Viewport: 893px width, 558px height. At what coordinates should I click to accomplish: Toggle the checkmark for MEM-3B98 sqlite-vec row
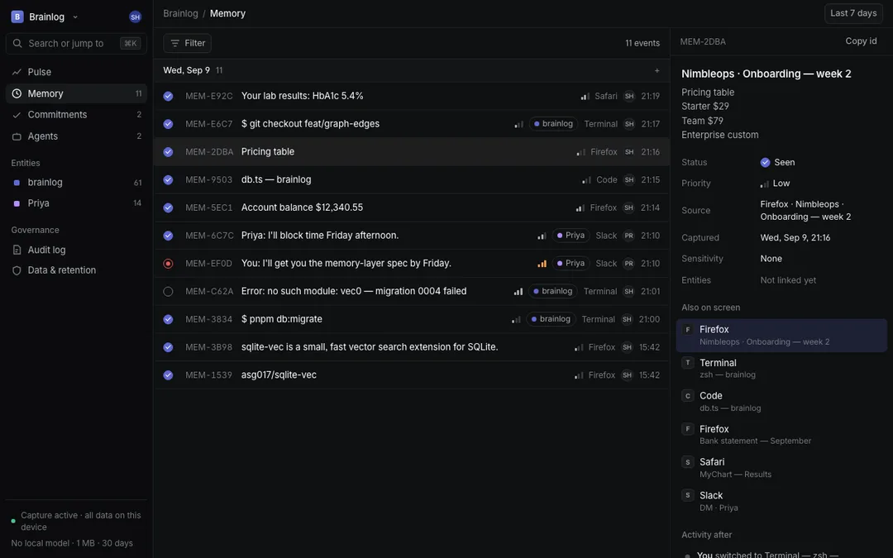pyautogui.click(x=168, y=347)
